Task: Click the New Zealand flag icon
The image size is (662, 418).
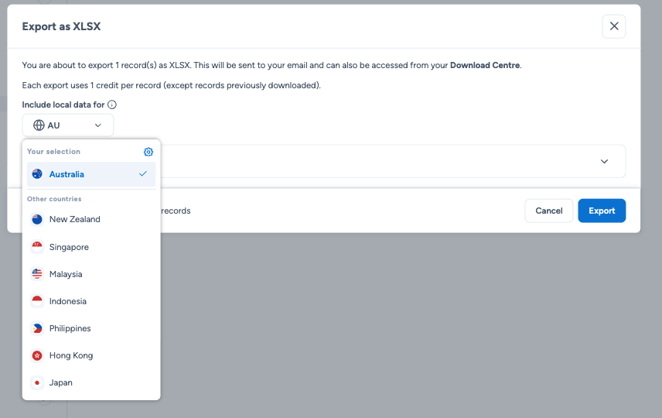Action: (37, 220)
